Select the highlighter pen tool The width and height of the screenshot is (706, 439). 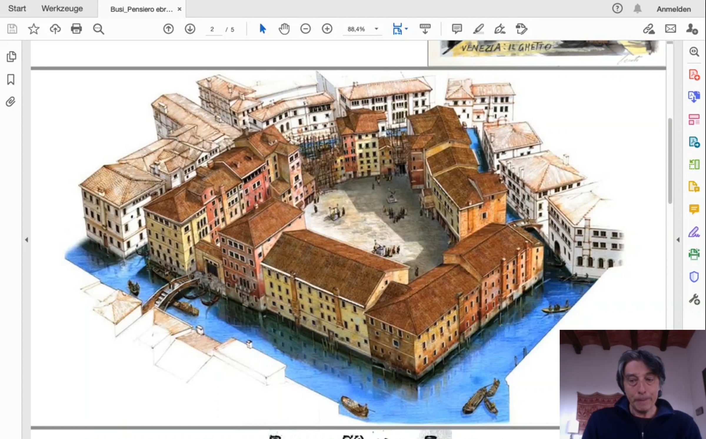point(479,29)
